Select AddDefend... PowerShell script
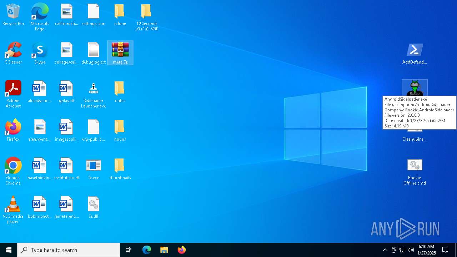 (x=415, y=54)
